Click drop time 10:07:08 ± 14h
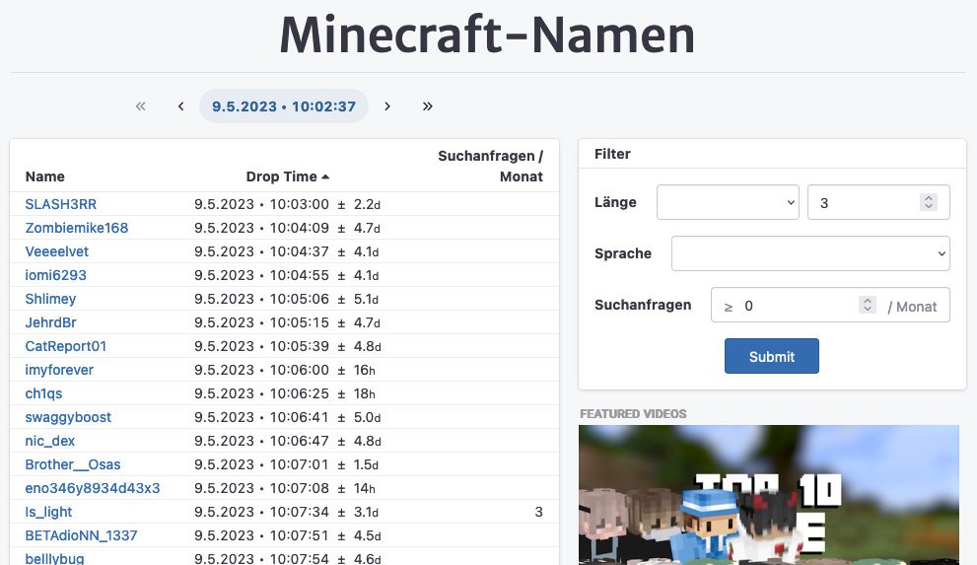977x565 pixels. click(x=285, y=488)
